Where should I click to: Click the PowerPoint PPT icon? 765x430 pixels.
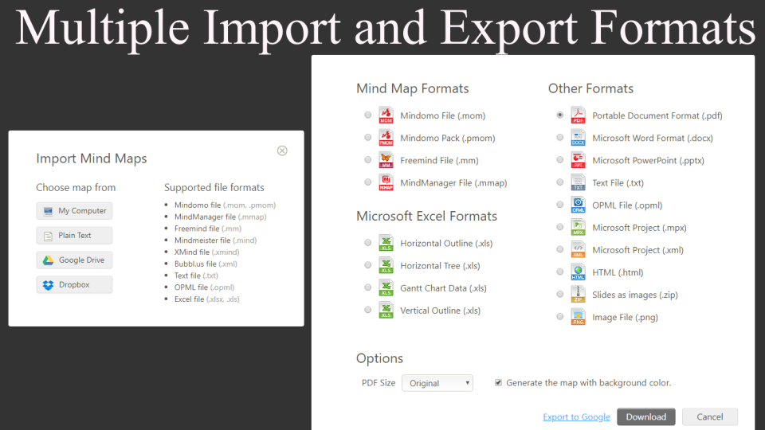click(x=579, y=160)
